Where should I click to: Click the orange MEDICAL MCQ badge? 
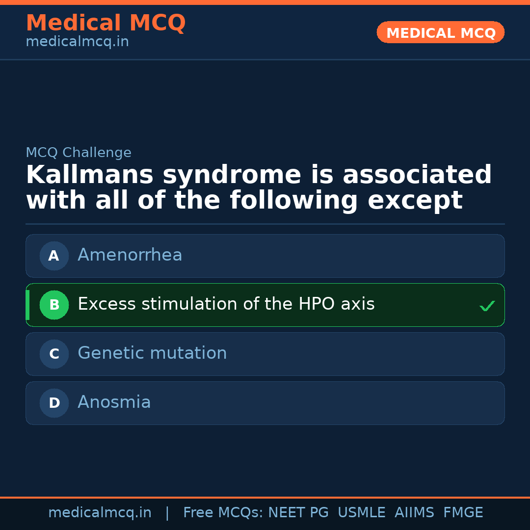coord(440,33)
